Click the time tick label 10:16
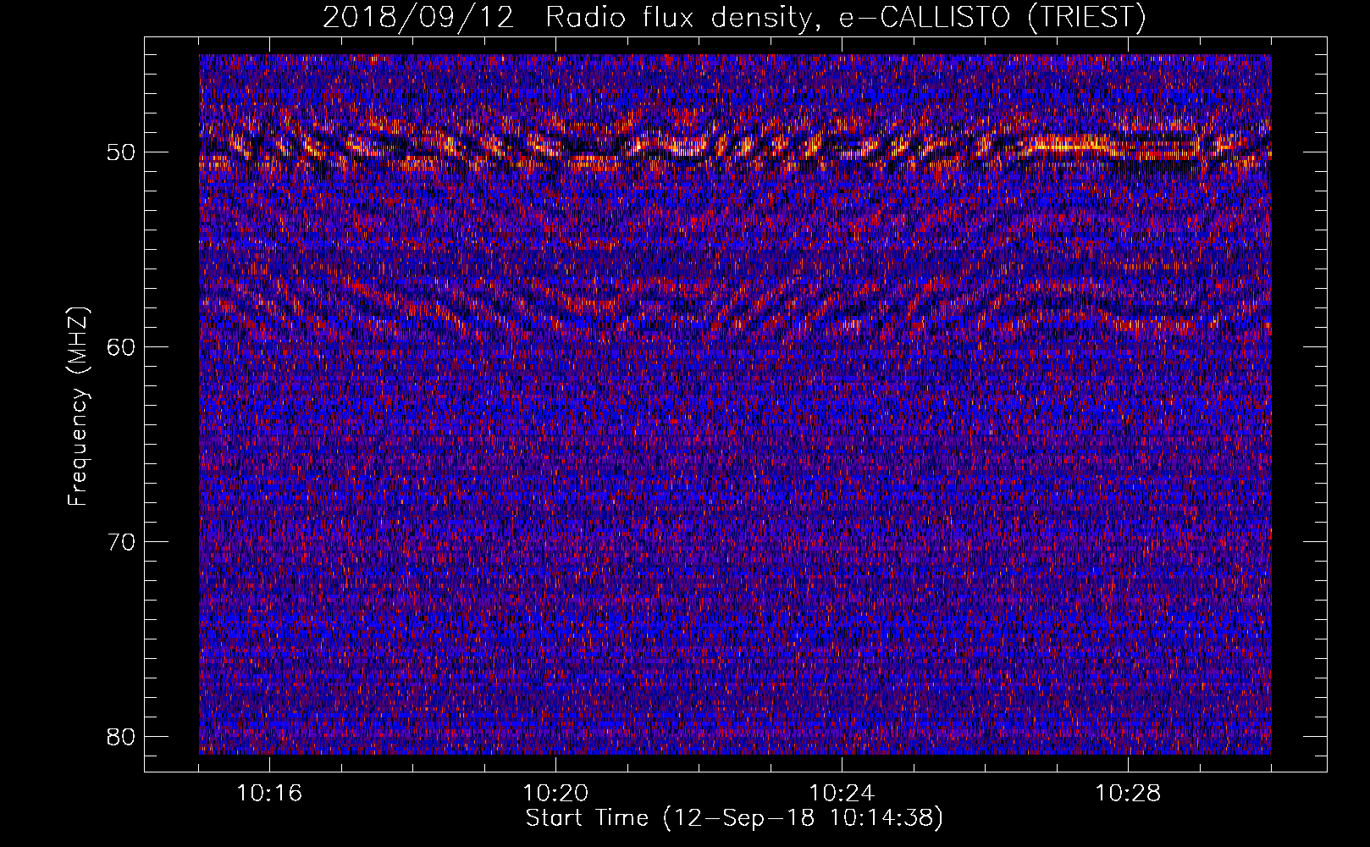 pyautogui.click(x=269, y=794)
